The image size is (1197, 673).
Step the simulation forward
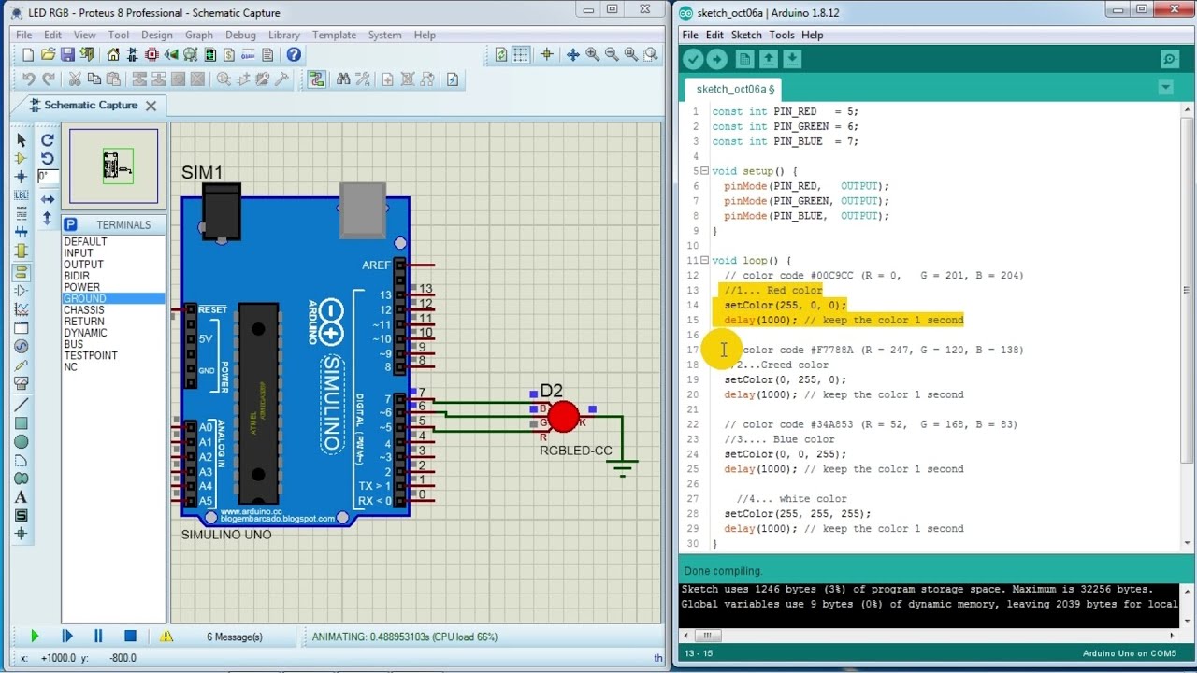(x=66, y=637)
